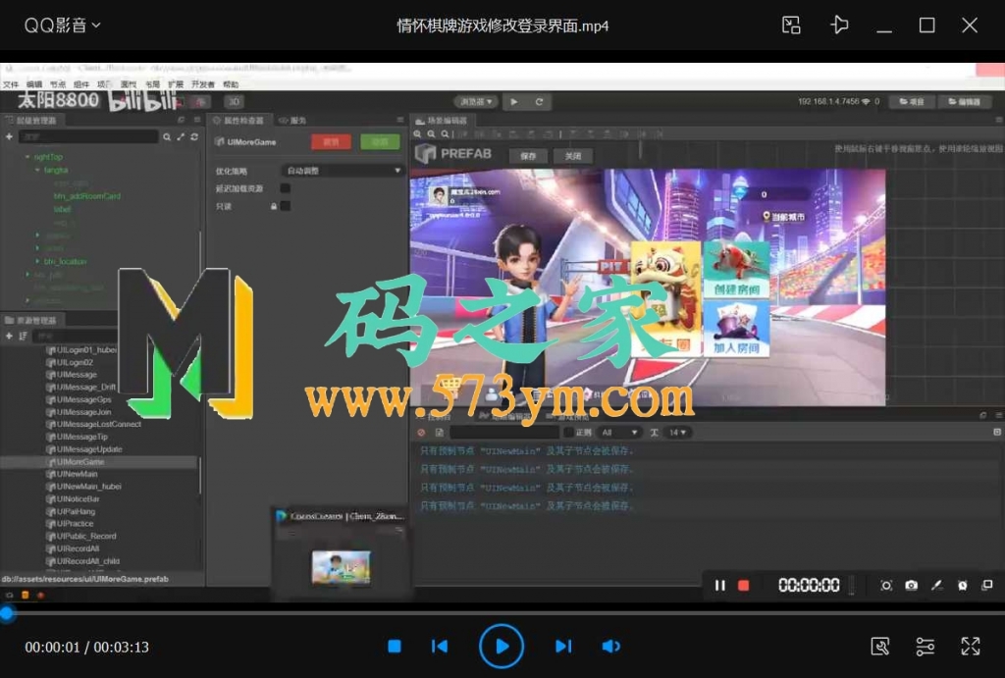
Task: Click the mini-mode icon in the title bar
Action: coord(791,25)
